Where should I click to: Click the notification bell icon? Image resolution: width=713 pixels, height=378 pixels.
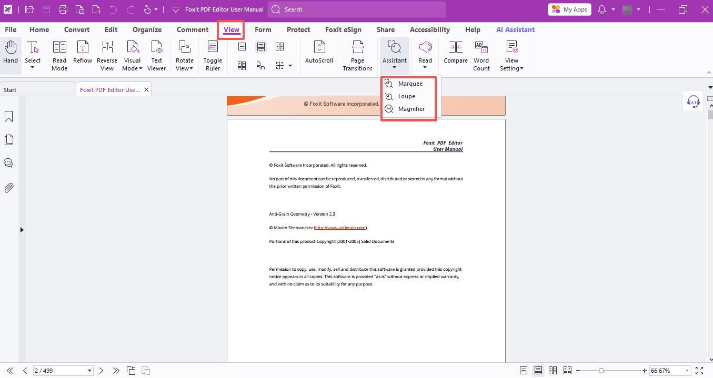click(x=602, y=9)
